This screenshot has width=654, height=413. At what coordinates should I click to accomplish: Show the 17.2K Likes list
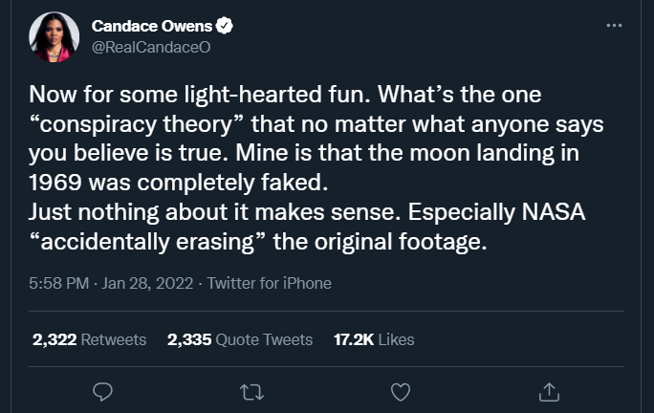click(x=373, y=339)
